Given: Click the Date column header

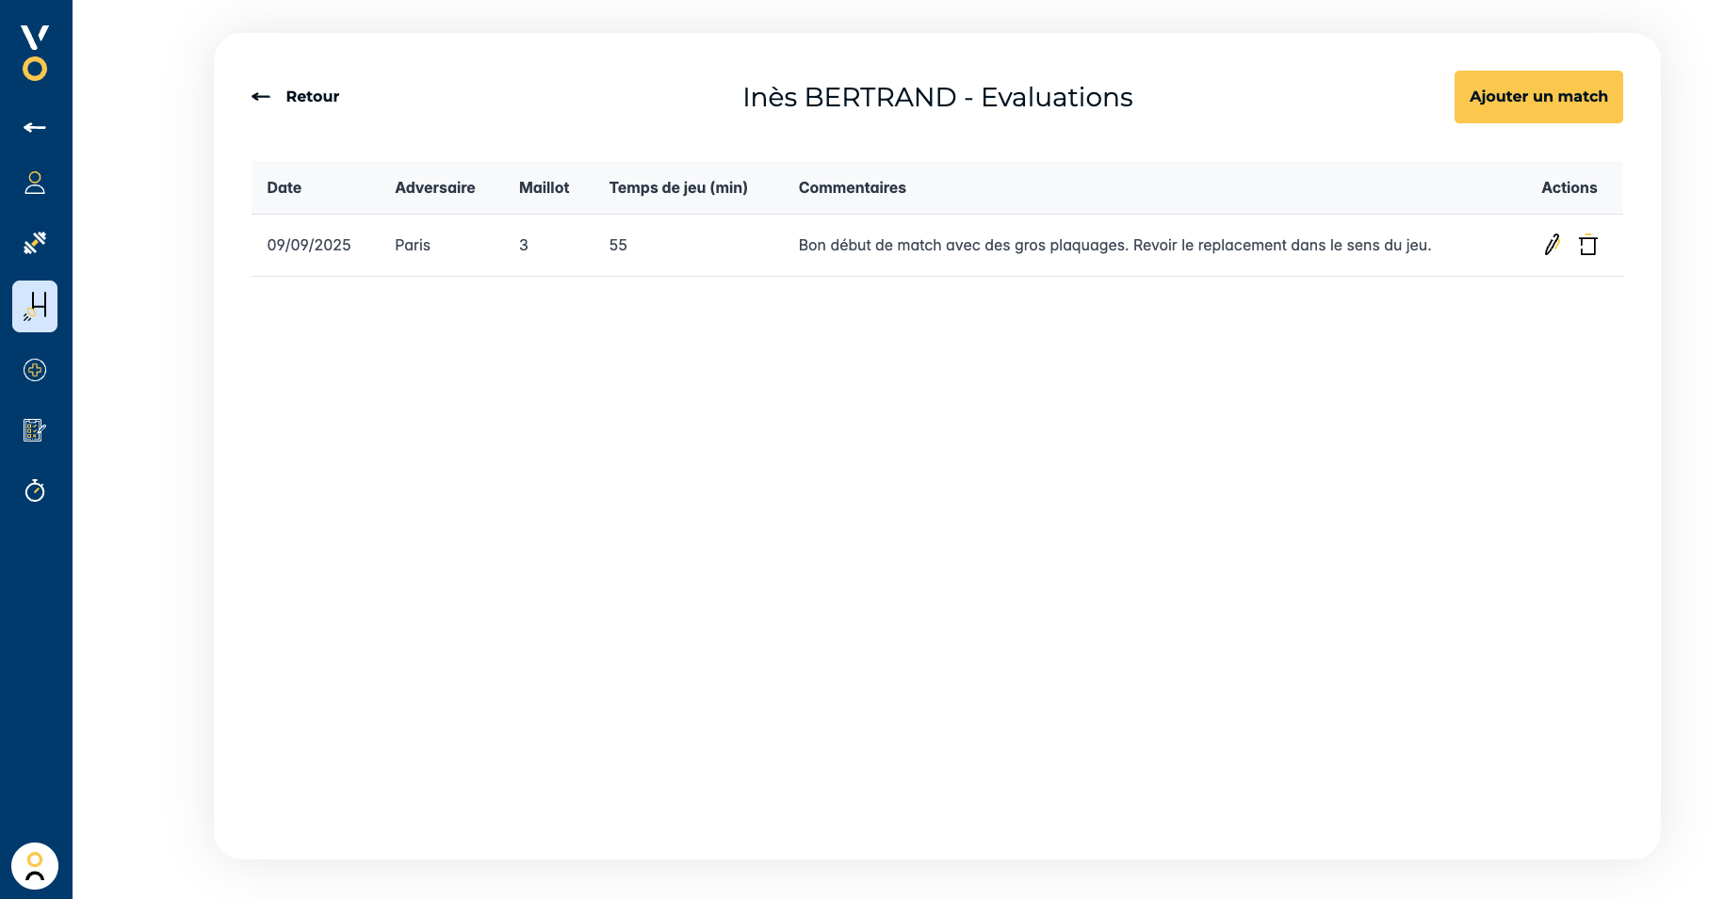Looking at the screenshot, I should point(284,187).
